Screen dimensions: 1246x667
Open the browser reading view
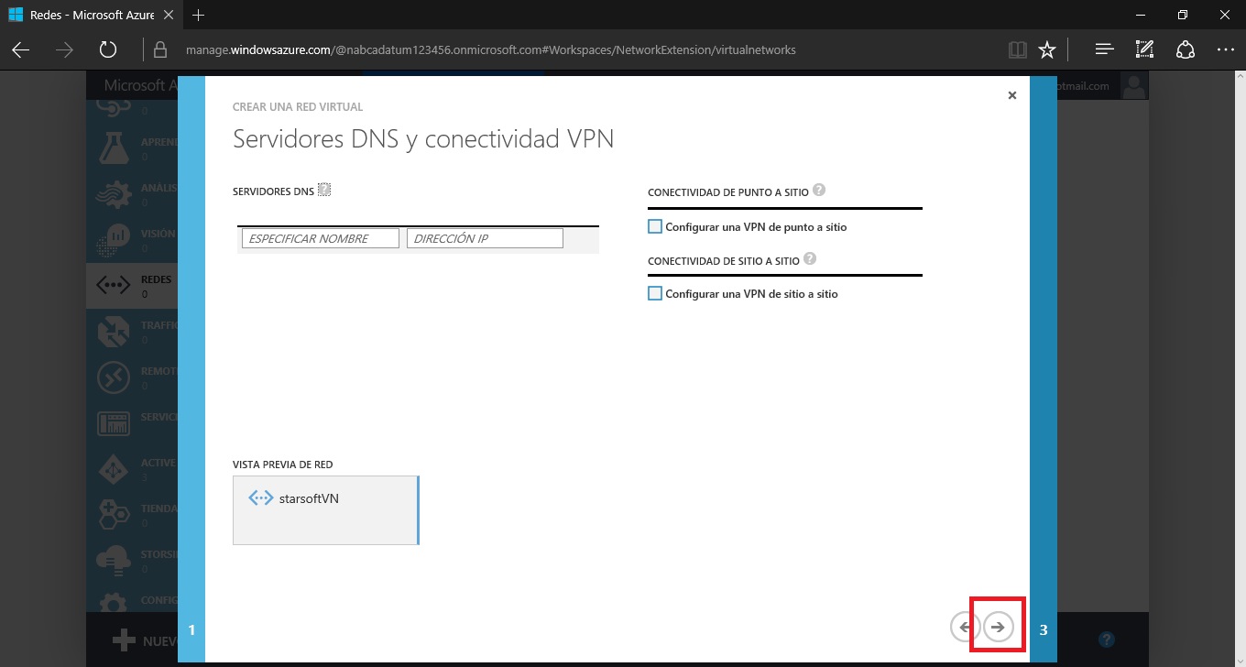1017,49
